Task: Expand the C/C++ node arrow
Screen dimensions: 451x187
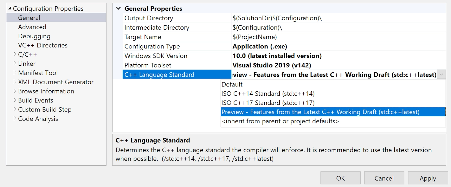Action: (x=15, y=54)
